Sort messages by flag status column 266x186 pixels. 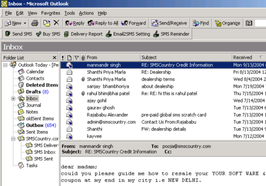pos(76,58)
